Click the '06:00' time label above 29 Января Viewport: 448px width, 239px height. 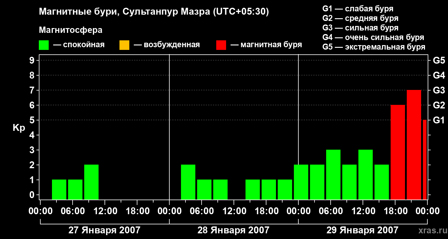(x=331, y=211)
